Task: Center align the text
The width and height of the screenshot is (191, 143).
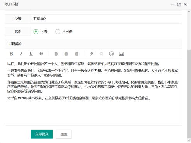Action: (66, 54)
